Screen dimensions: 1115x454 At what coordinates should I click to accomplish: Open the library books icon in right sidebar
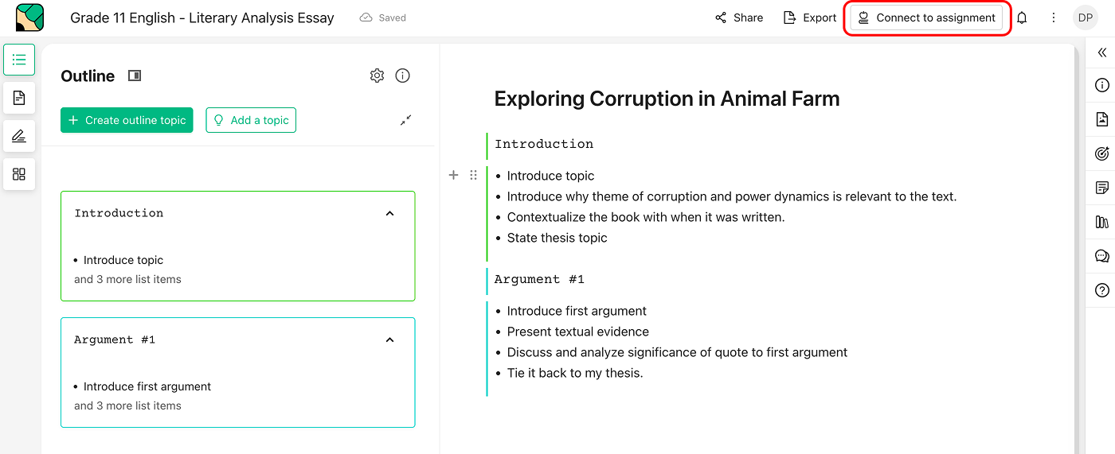pyautogui.click(x=1102, y=222)
